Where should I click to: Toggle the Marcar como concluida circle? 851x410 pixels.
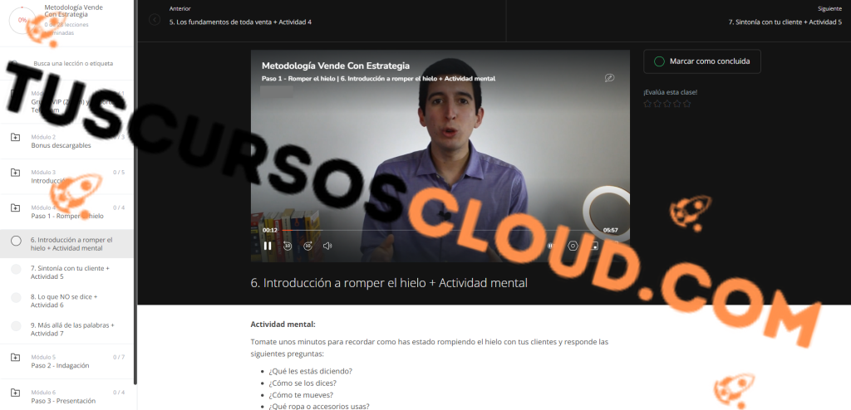(x=659, y=61)
